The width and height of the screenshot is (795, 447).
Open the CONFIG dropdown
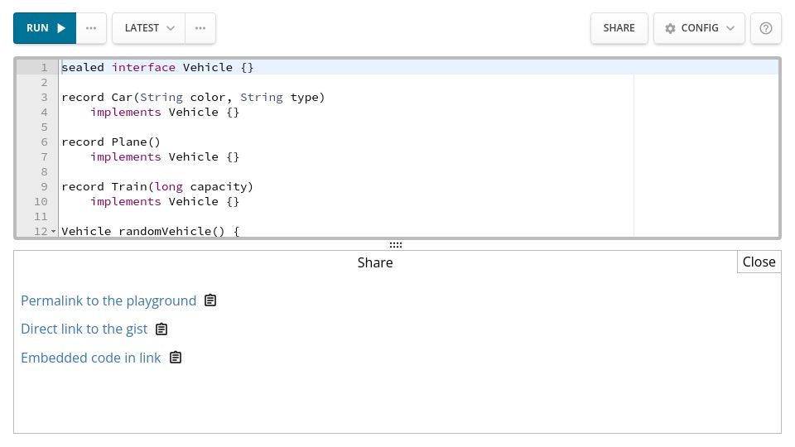click(x=699, y=28)
